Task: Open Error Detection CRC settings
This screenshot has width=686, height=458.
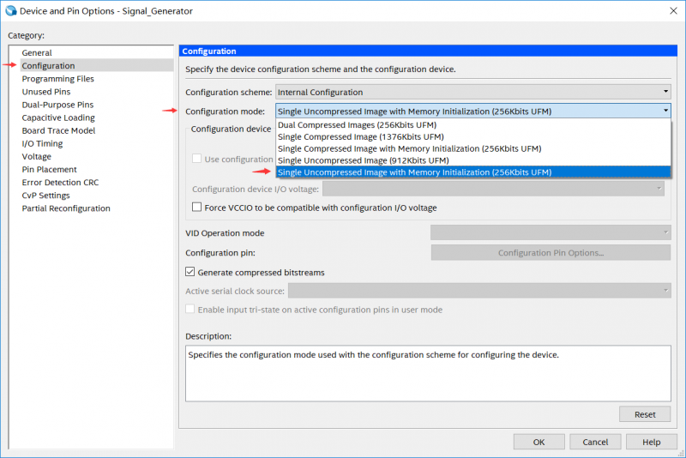Action: 60,183
